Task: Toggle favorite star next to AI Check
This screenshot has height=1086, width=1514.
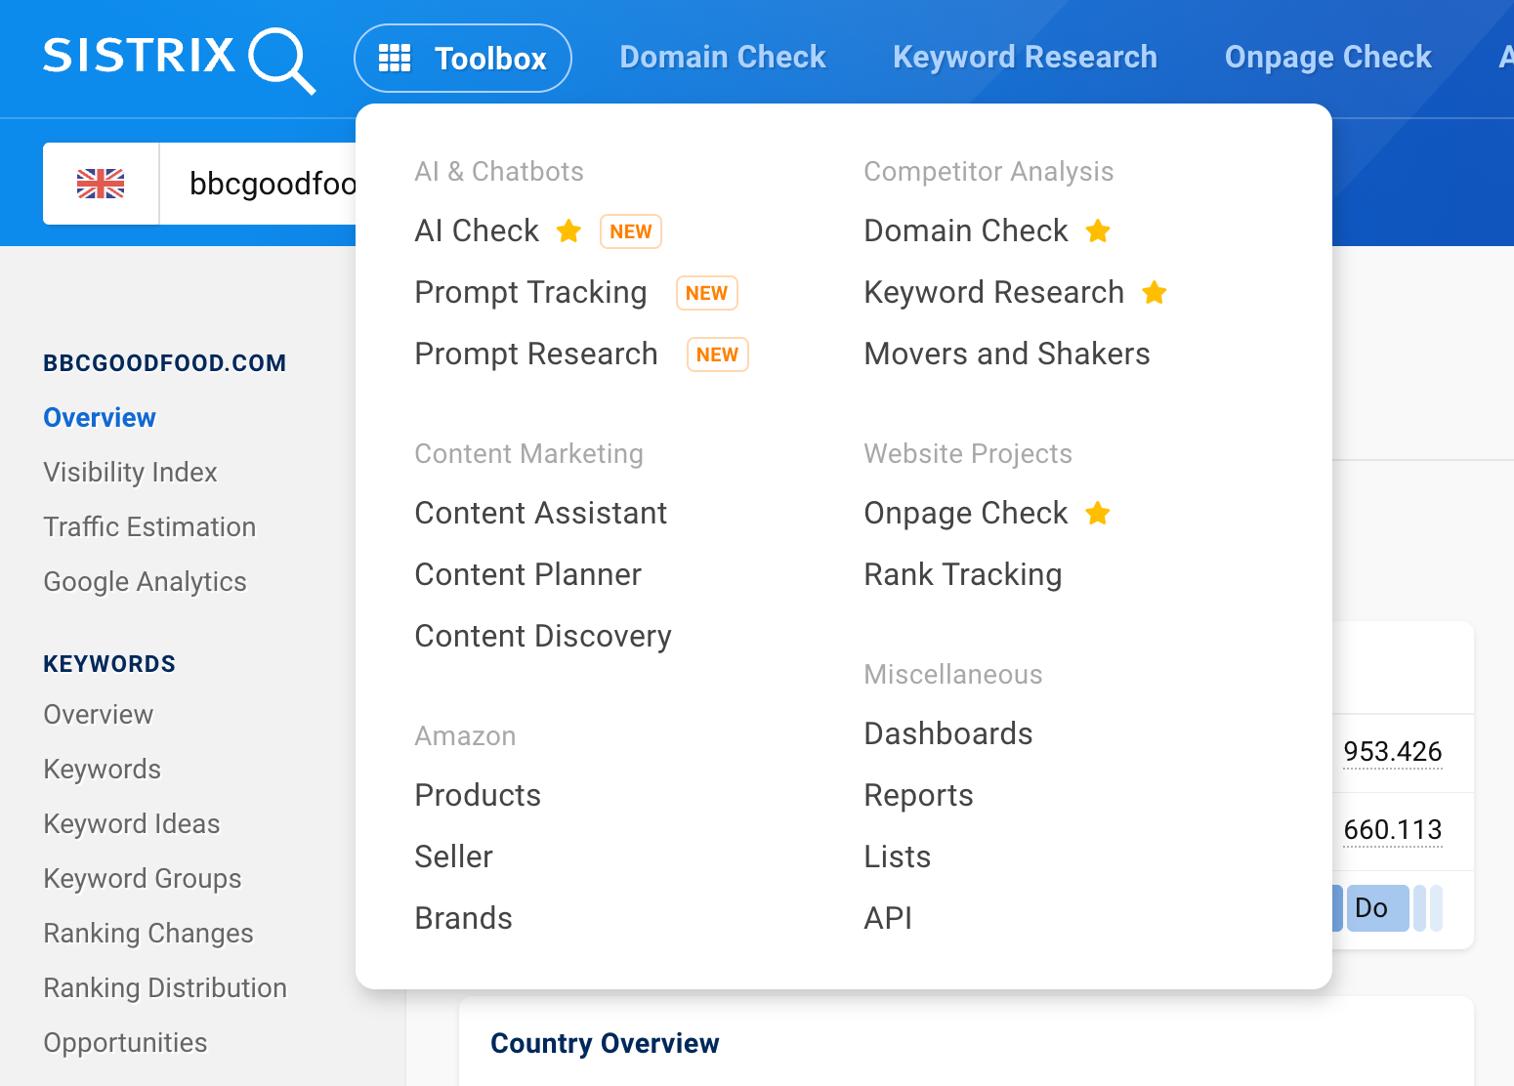Action: coord(568,231)
